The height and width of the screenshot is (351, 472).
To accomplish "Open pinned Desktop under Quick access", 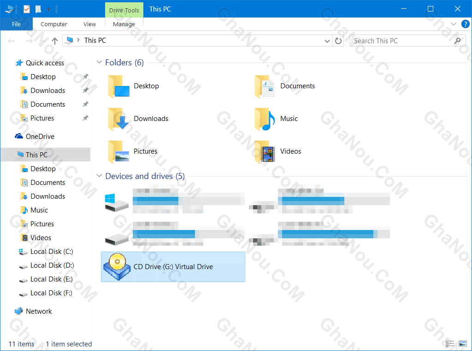I will [x=43, y=77].
